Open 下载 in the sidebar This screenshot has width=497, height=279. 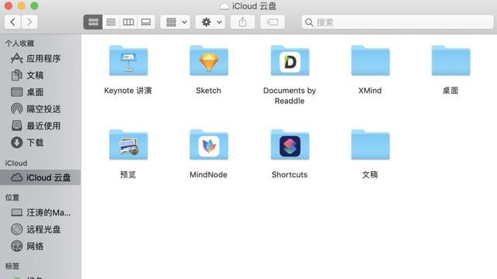40,143
